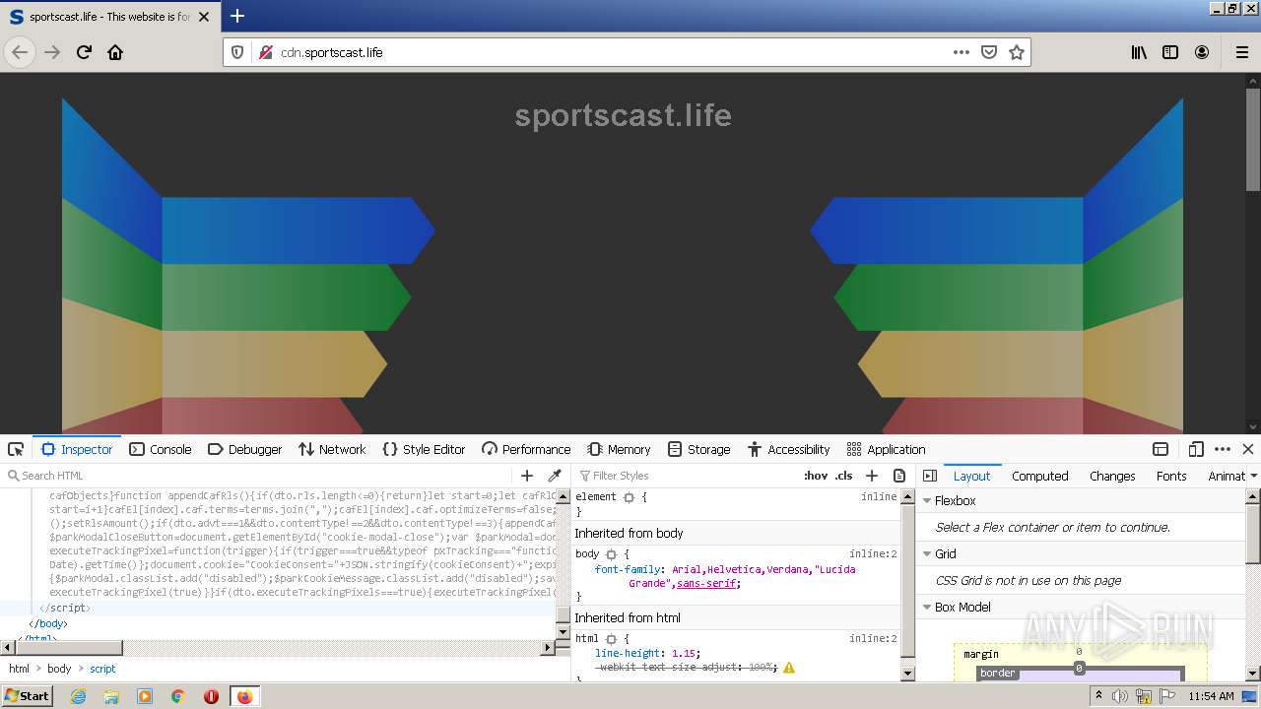Close the developer tools panel
The width and height of the screenshot is (1261, 709).
coord(1248,449)
